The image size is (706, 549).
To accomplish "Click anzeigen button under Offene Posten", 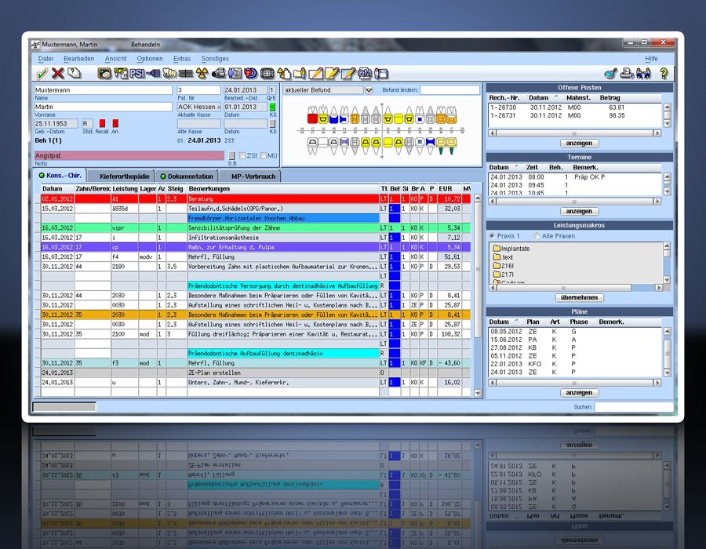I will (579, 143).
